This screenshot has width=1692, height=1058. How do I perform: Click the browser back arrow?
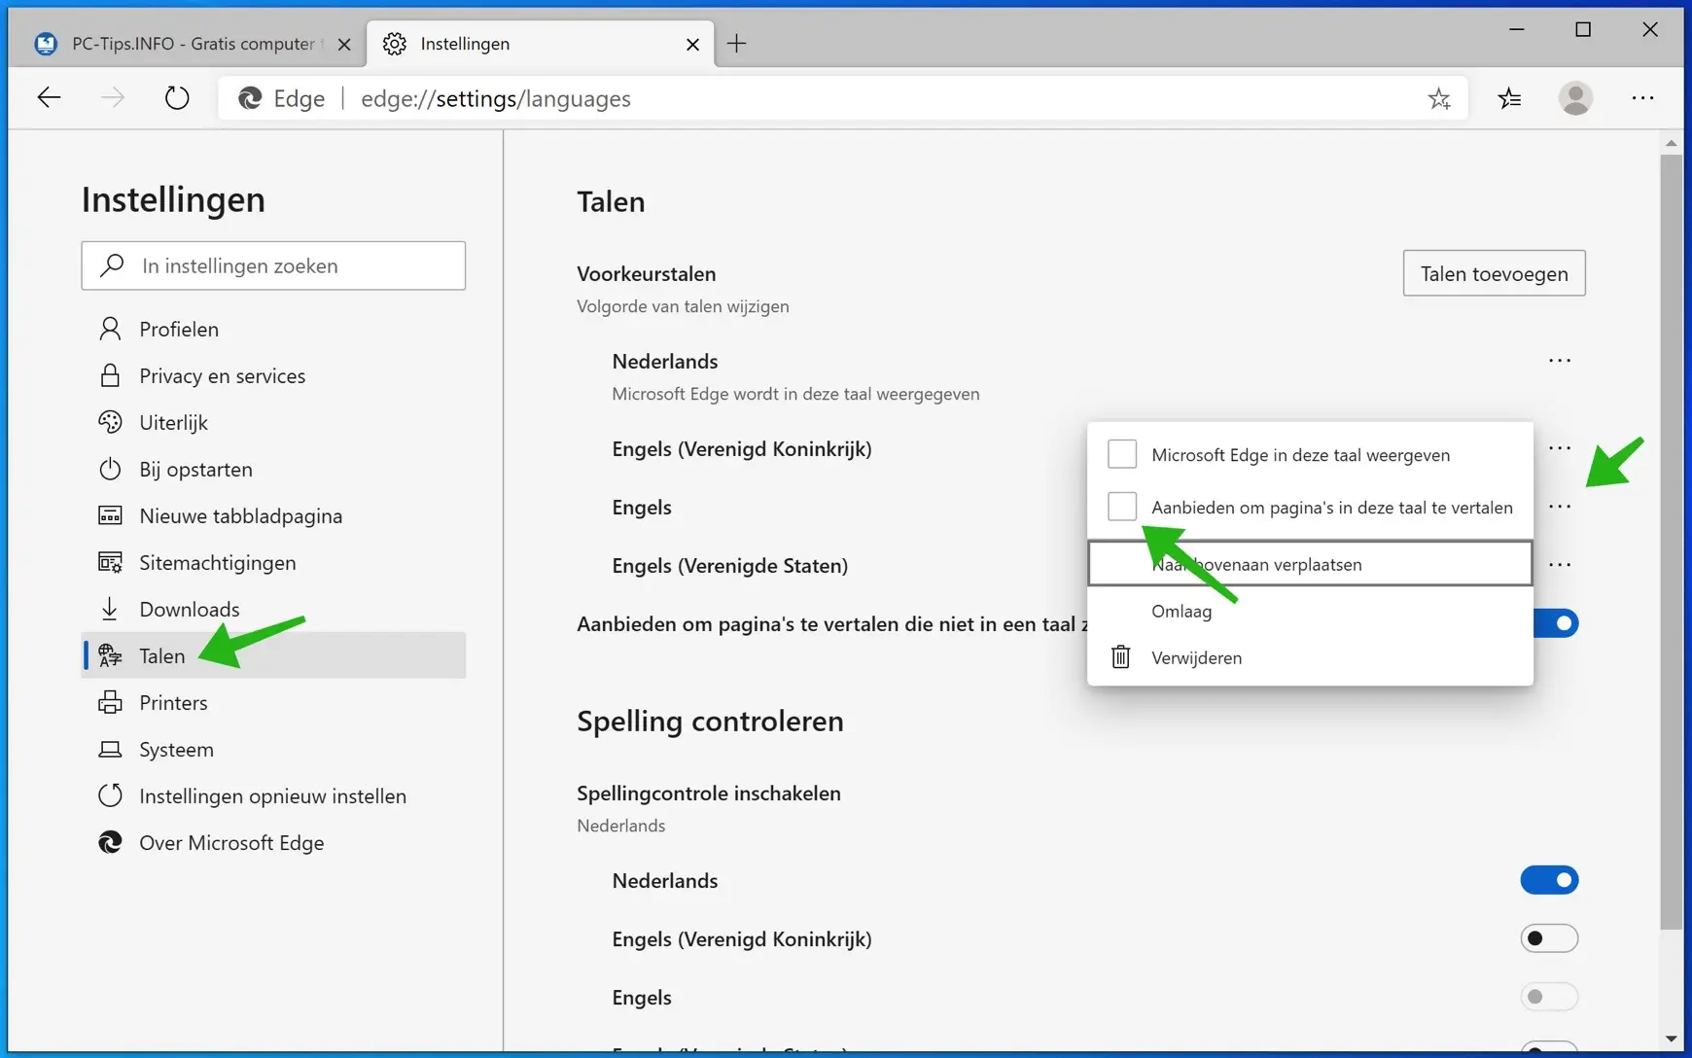[49, 98]
